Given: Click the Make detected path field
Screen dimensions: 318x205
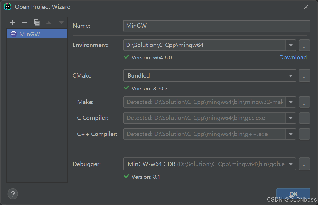Looking at the screenshot, I should 204,102.
